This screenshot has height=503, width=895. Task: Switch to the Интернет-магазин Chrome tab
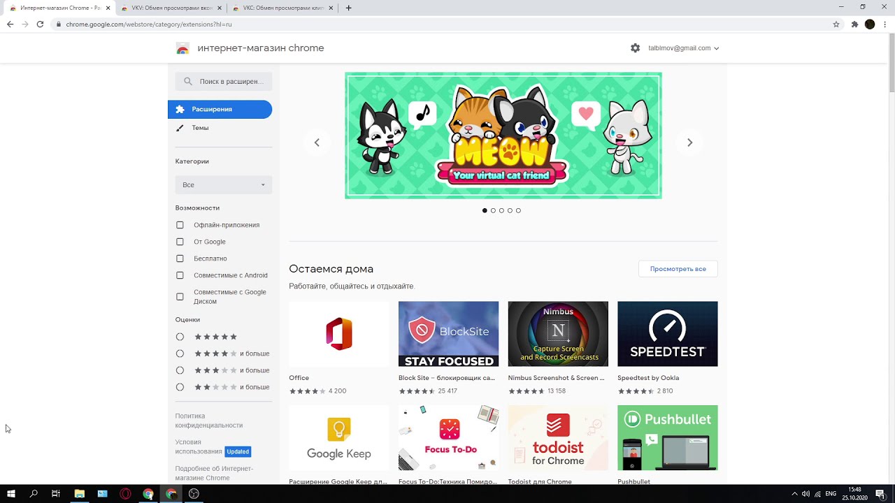(59, 8)
